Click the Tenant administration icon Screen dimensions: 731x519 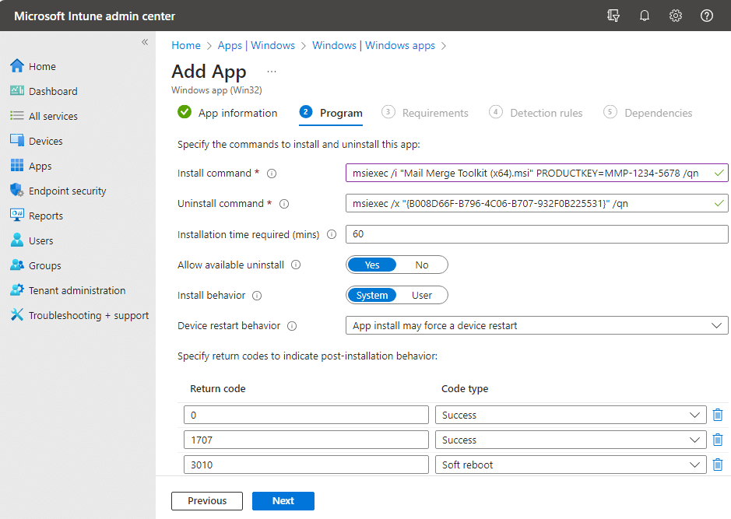click(x=17, y=289)
